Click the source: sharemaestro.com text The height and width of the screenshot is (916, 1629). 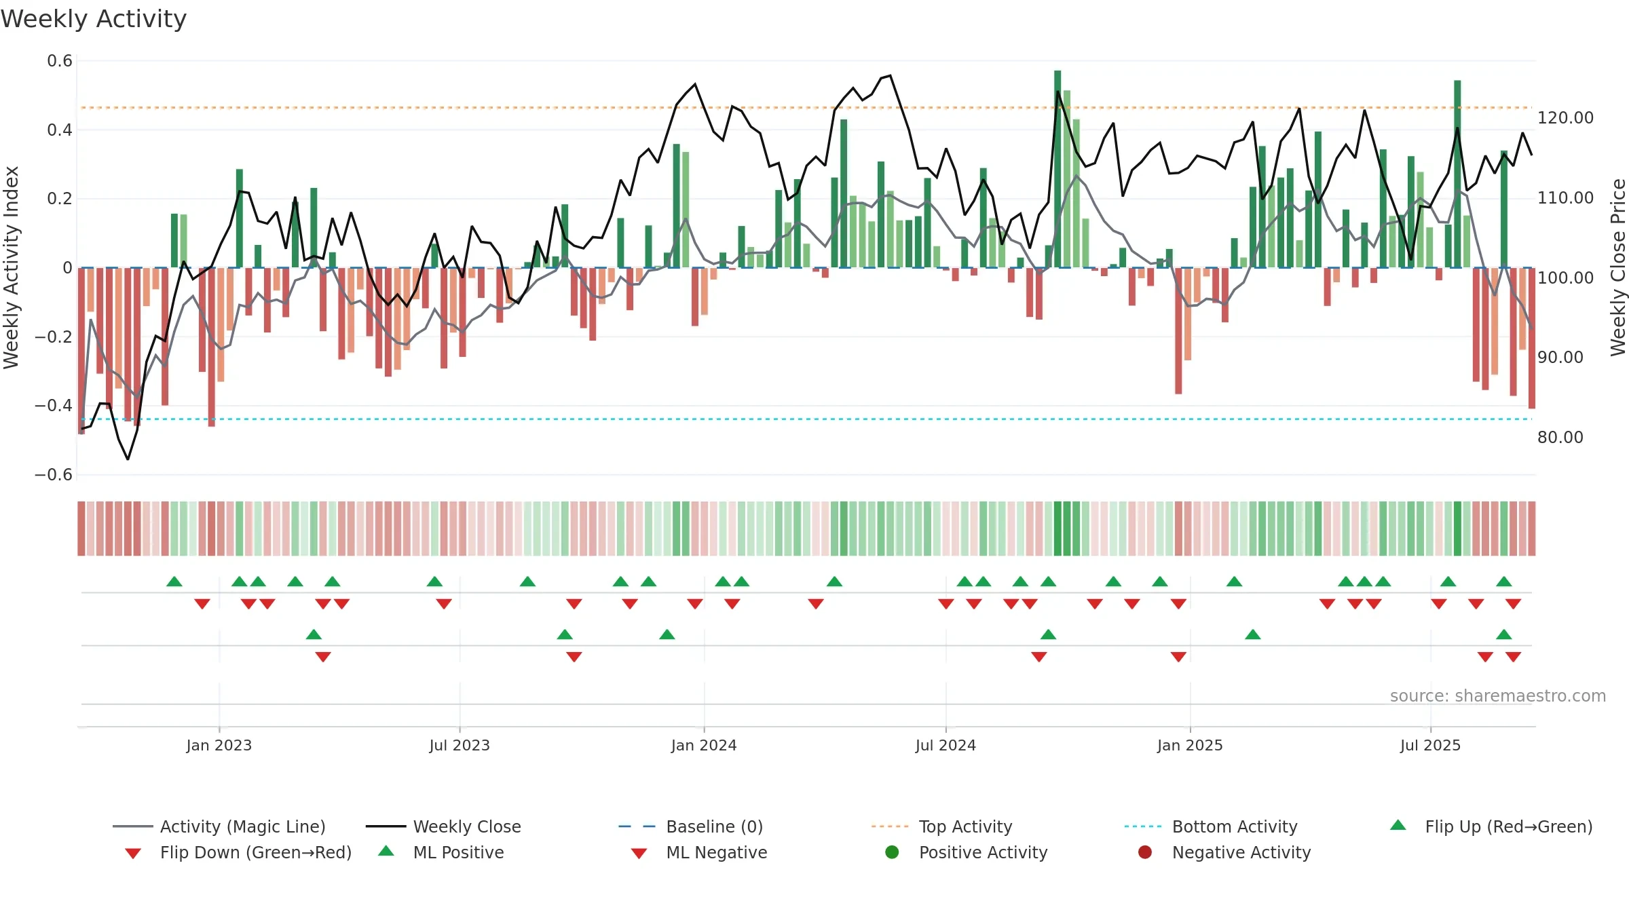point(1497,695)
